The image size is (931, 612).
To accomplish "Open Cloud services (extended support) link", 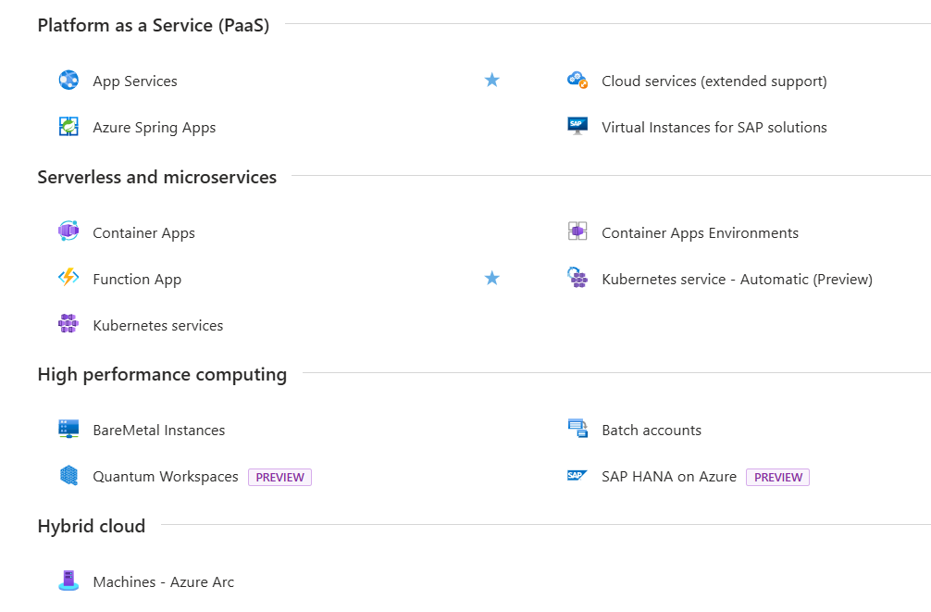I will [x=714, y=81].
